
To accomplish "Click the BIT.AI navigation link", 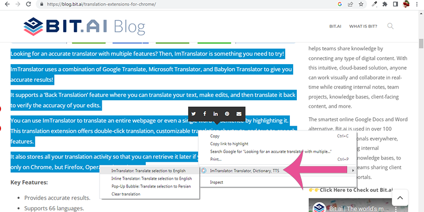I will (335, 26).
